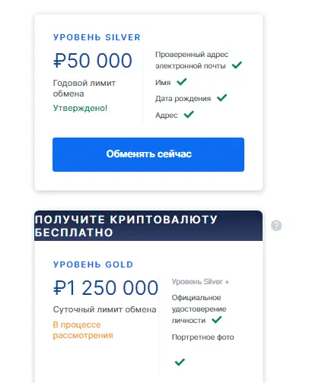Screen dimensions: 325x383
Task: Click checkmark beside "удостоверение личности"
Action: pos(217,320)
